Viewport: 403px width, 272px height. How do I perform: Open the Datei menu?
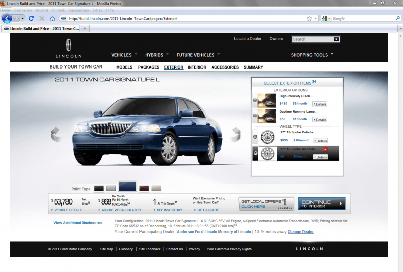[6, 10]
